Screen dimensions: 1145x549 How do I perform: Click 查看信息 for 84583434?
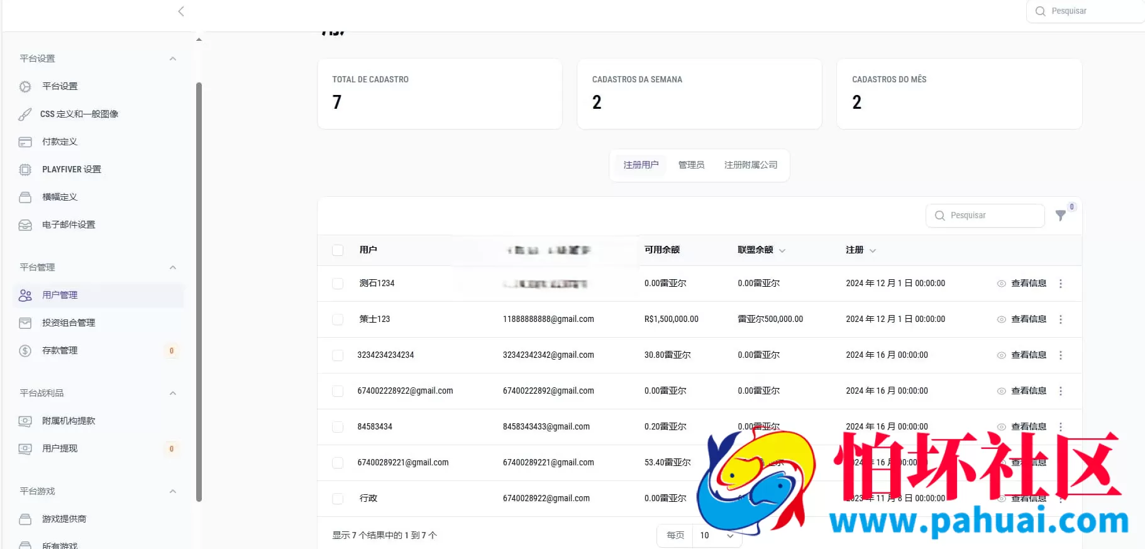1022,427
